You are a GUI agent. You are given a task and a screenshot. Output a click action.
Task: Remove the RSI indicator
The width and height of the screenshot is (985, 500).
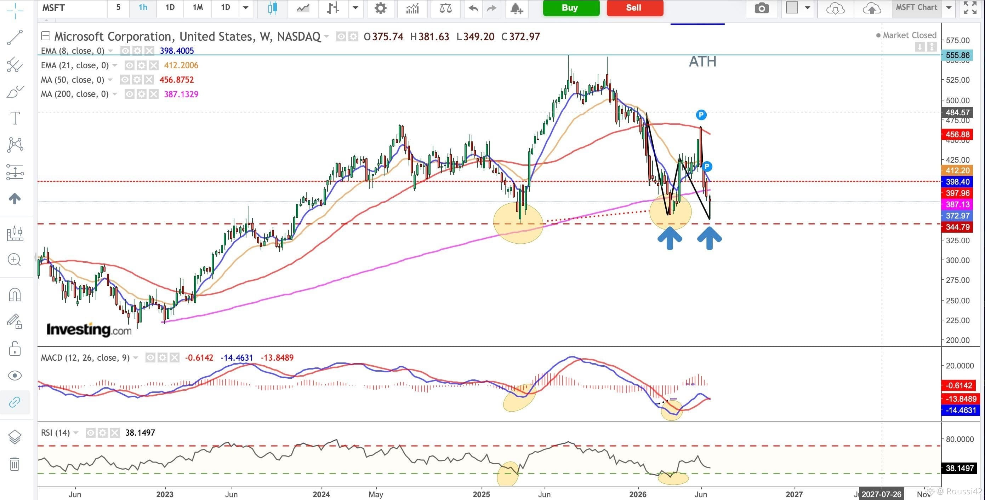pyautogui.click(x=115, y=433)
